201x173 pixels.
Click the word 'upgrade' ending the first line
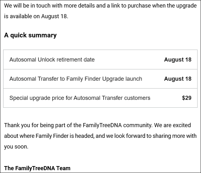coord(187,6)
